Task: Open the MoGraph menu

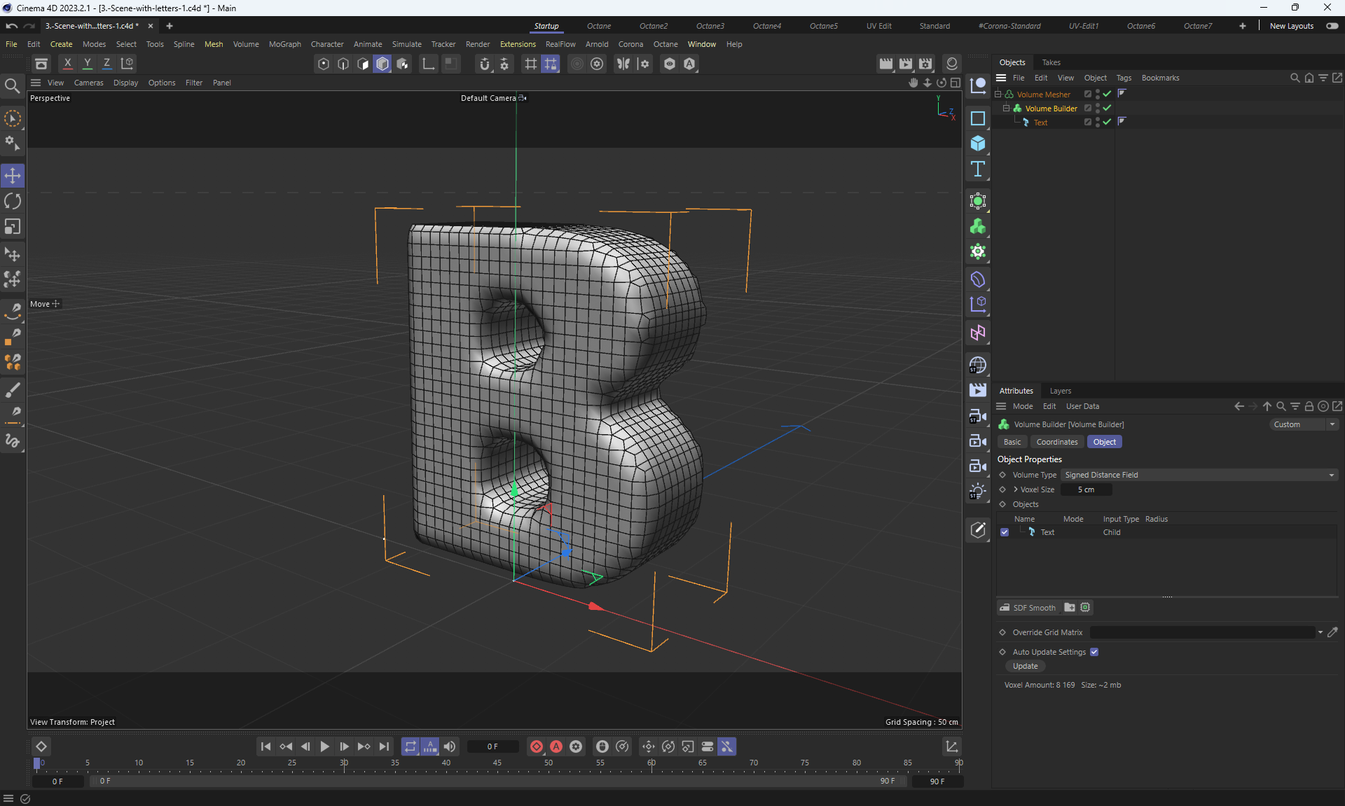Action: tap(284, 44)
